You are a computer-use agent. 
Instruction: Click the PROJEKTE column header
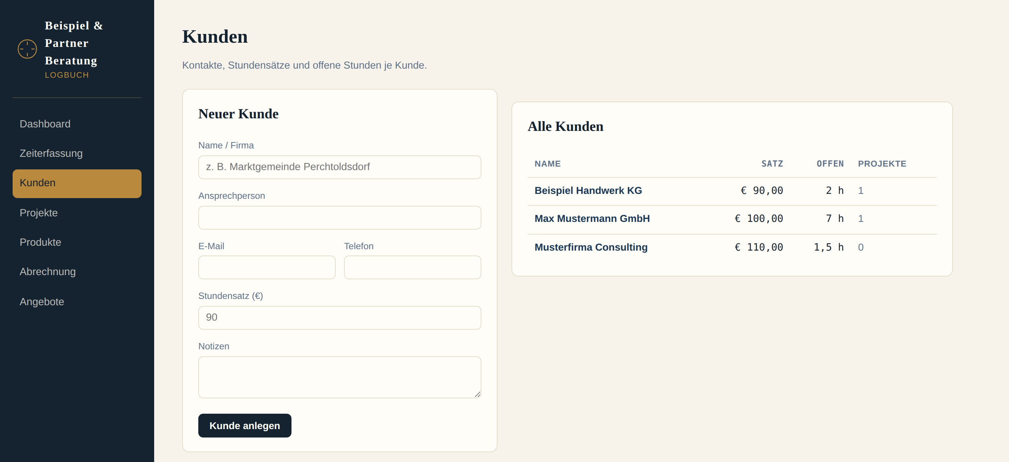click(882, 164)
